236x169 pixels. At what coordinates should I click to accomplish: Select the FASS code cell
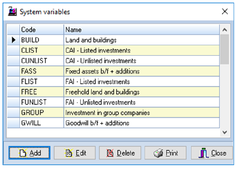[x=42, y=71]
